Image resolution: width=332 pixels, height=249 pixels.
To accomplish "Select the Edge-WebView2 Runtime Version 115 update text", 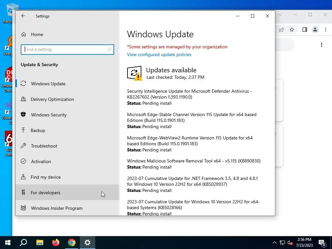I will click(x=190, y=141).
